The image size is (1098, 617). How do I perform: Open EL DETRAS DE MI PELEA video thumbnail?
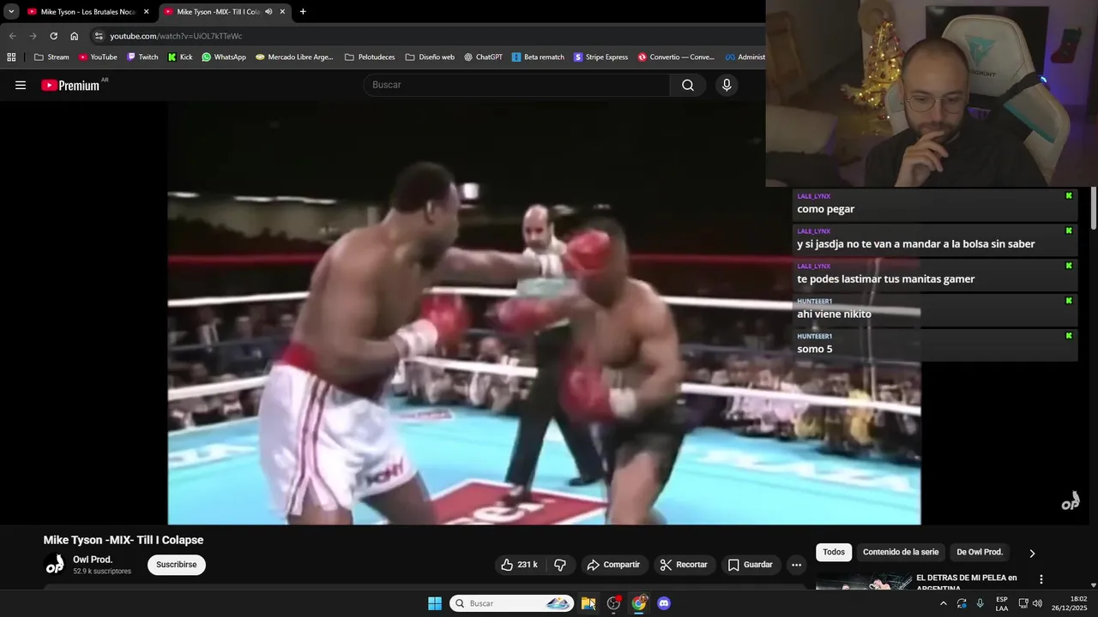pos(864,582)
